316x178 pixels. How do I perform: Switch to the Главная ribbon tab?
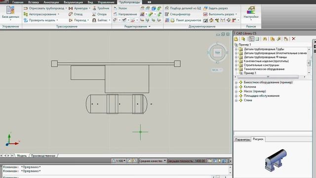(x=18, y=2)
